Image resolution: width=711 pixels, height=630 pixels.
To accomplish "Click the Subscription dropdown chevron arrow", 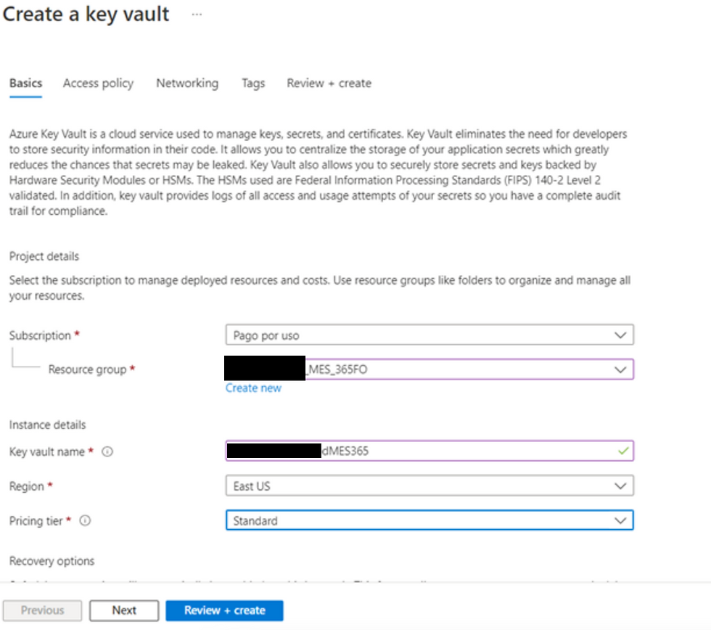I will pyautogui.click(x=620, y=335).
